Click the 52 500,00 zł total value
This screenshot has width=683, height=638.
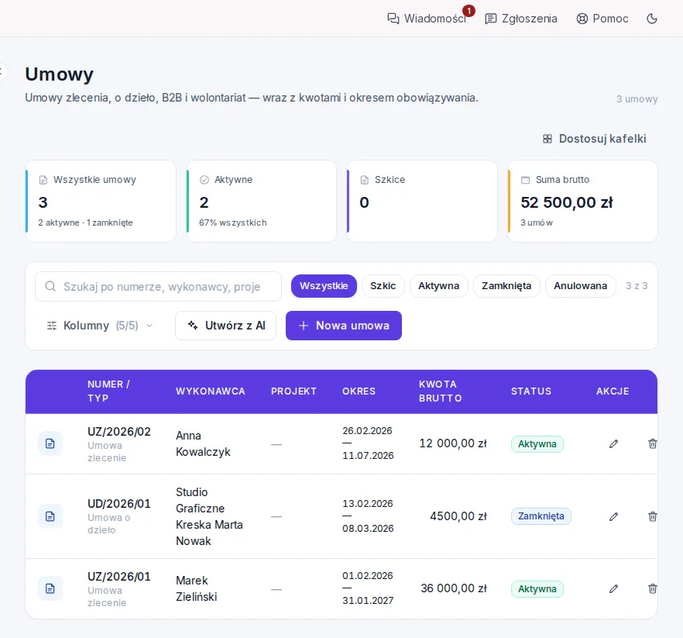coord(567,202)
